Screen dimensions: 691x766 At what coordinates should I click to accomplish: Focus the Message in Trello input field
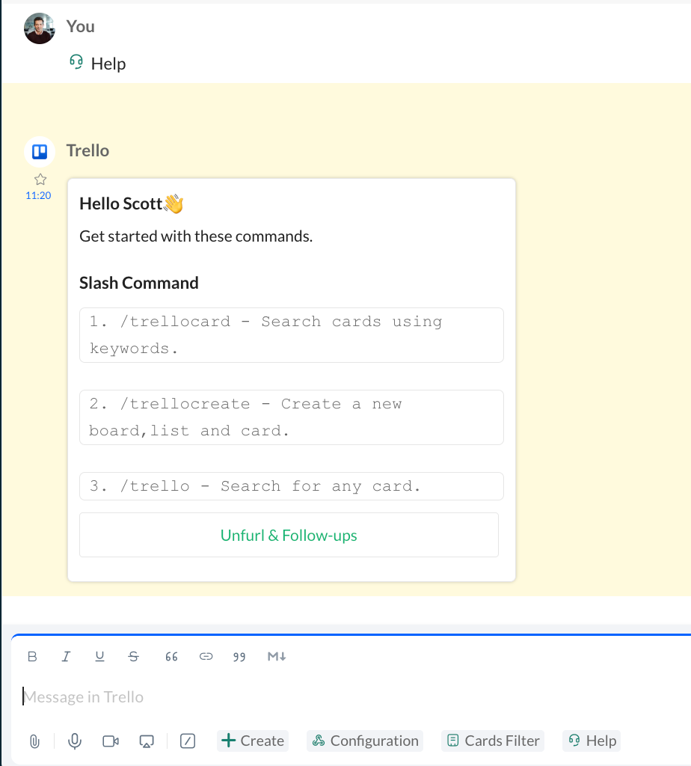tap(351, 696)
